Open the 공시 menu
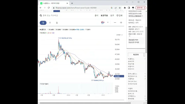Screen dimensions: 185x104 click(96, 15)
